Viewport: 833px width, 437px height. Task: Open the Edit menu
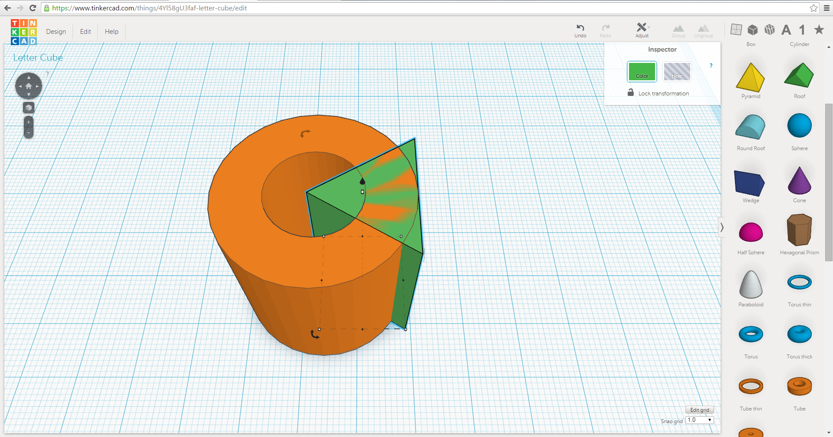pos(85,31)
